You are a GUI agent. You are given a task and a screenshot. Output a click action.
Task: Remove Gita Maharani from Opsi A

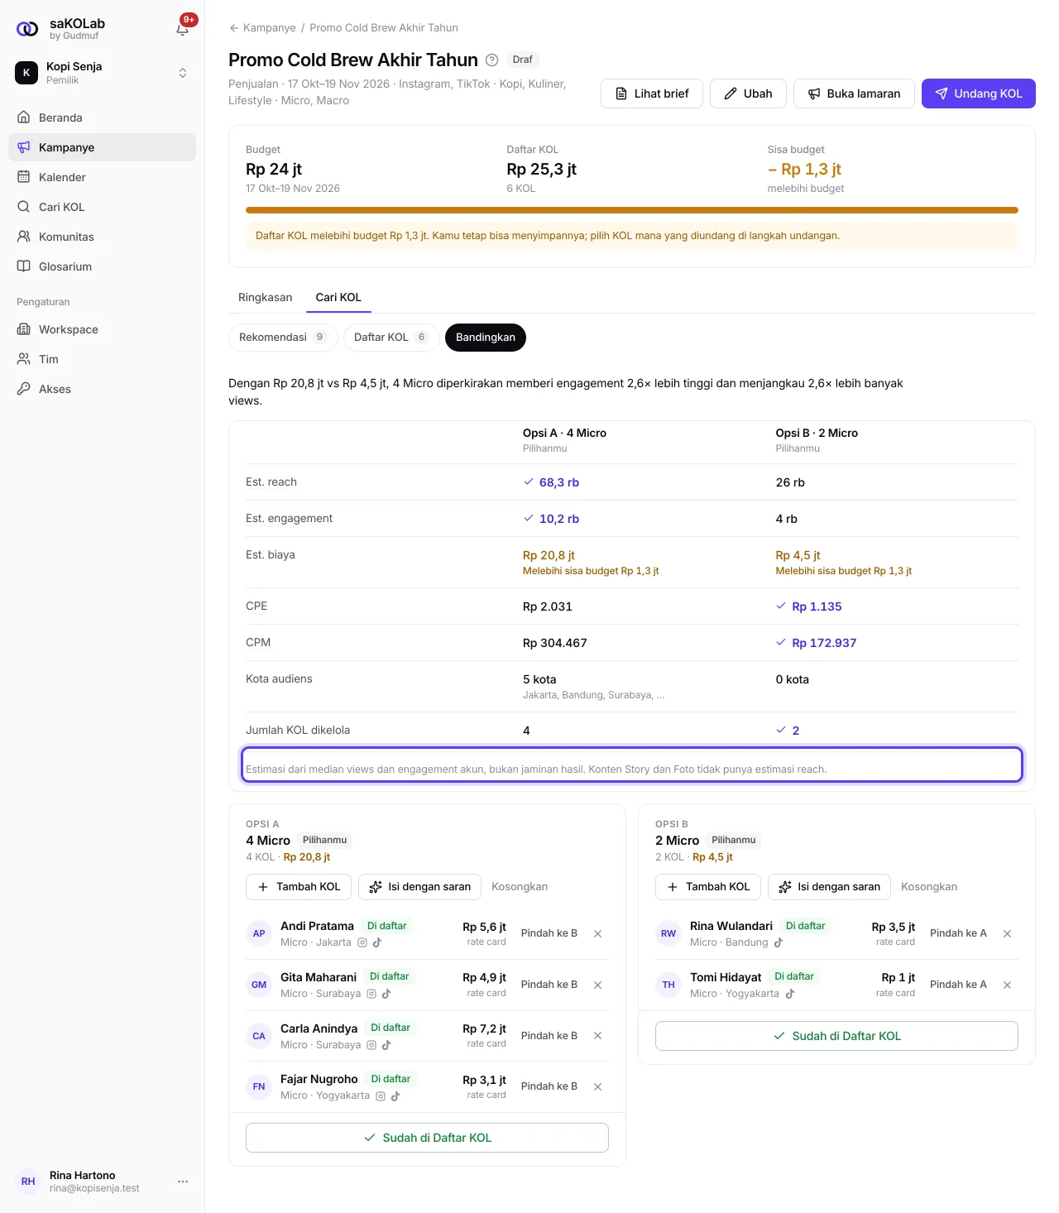coord(597,985)
